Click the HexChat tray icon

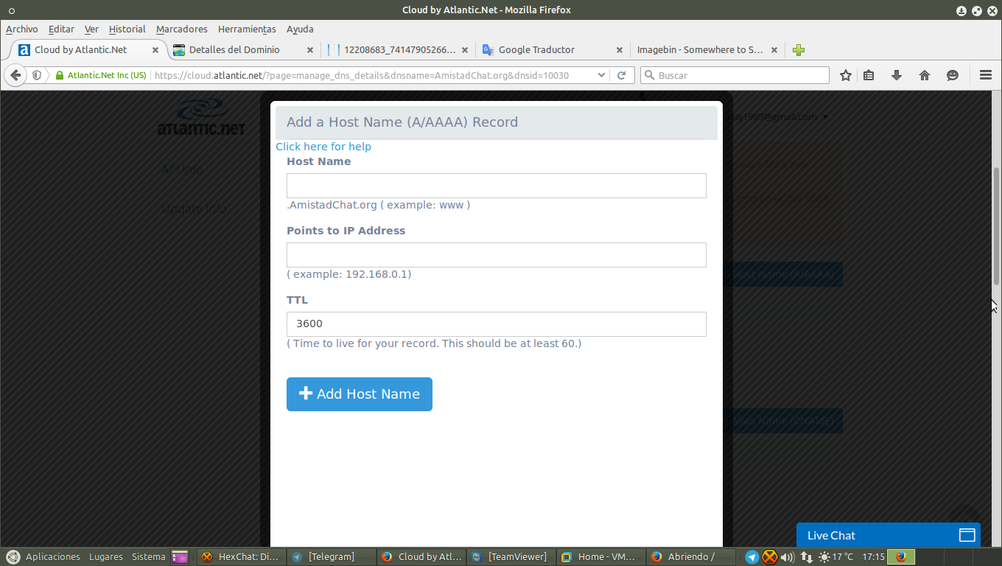770,557
